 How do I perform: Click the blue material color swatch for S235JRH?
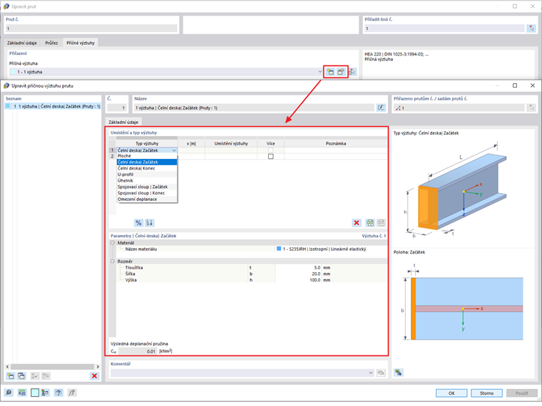tap(279, 249)
